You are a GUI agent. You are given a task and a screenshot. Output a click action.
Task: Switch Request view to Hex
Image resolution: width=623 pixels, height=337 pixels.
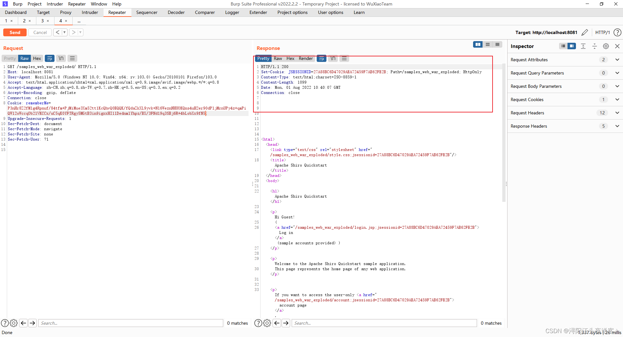point(37,58)
